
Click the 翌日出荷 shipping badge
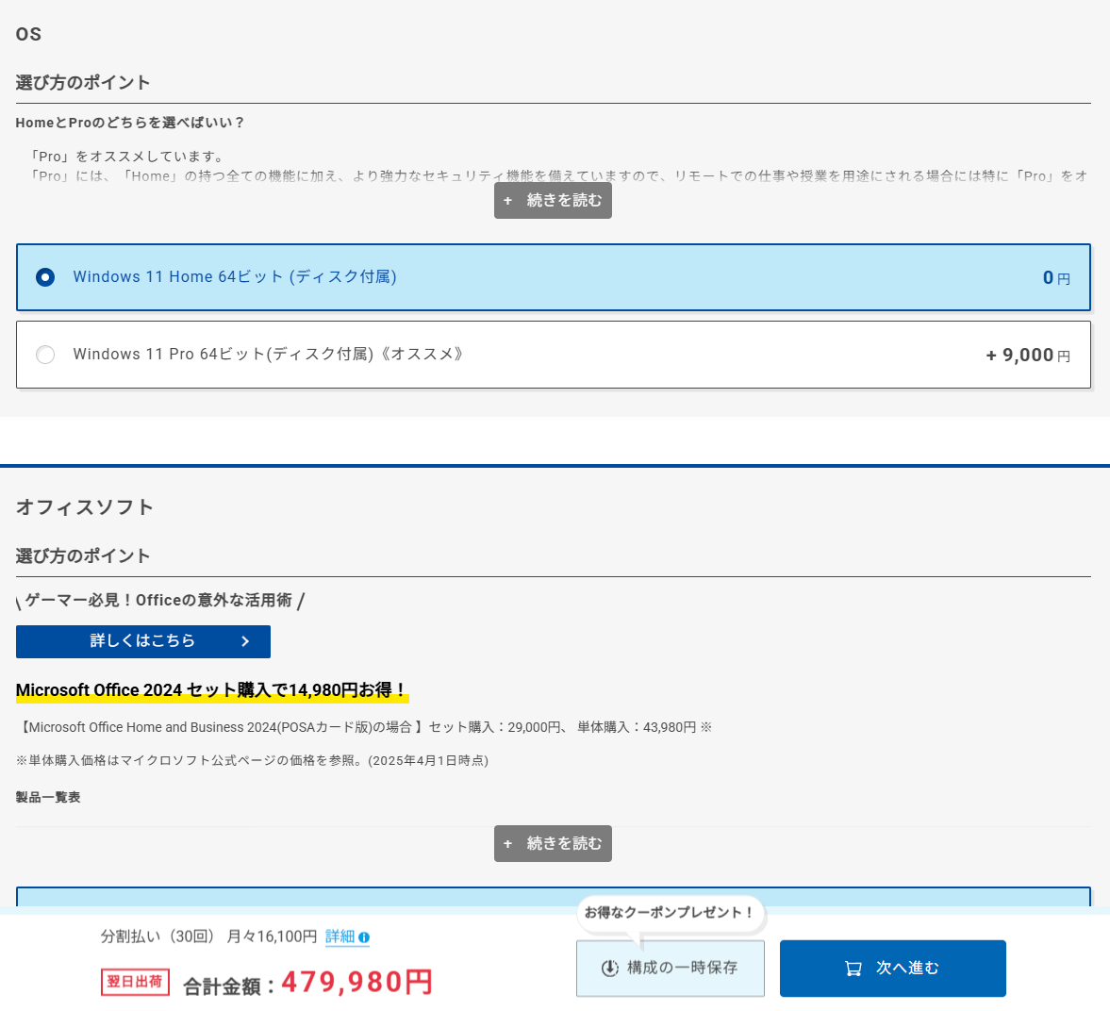coord(135,982)
